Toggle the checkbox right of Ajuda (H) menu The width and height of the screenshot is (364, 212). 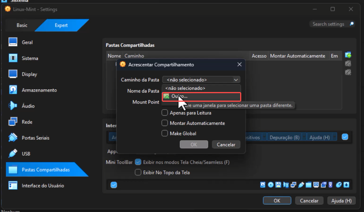point(345,137)
